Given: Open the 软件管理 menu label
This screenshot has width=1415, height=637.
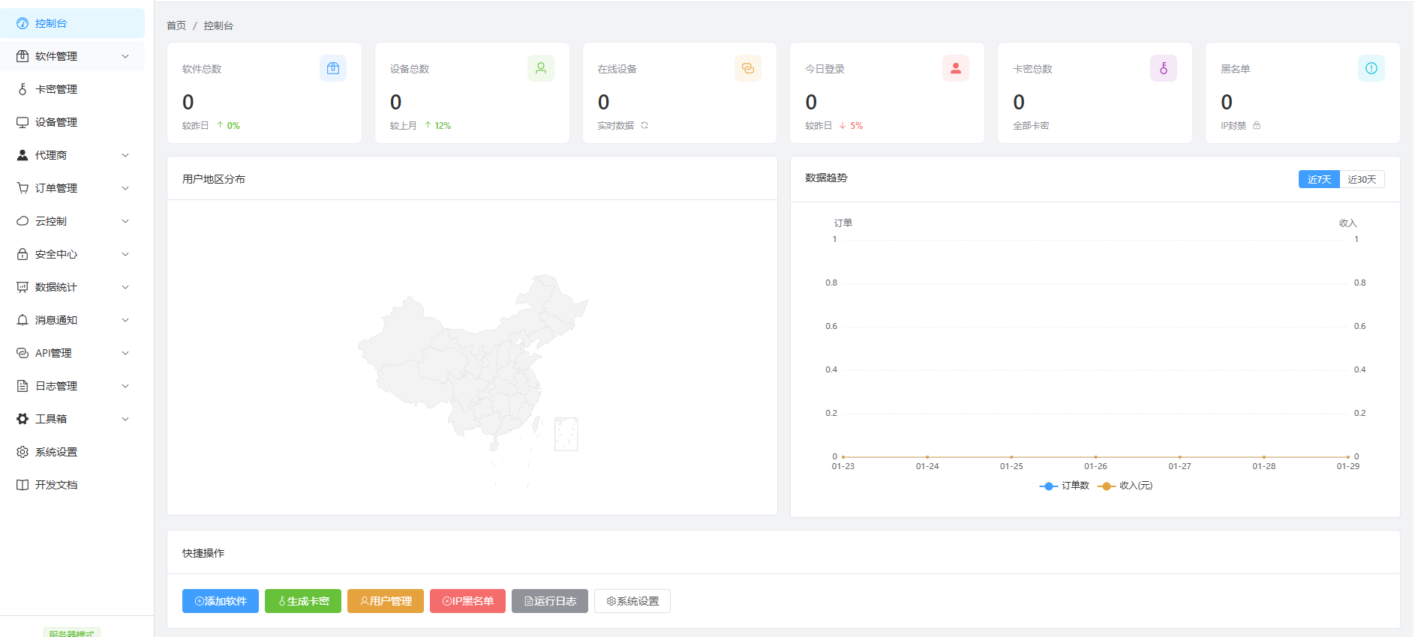Looking at the screenshot, I should coord(56,56).
